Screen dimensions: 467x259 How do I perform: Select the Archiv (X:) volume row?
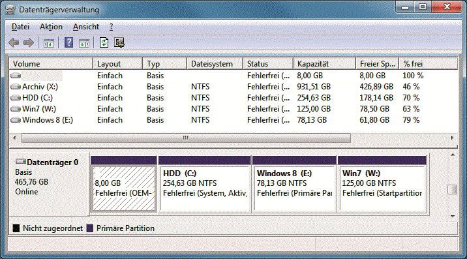coord(233,87)
